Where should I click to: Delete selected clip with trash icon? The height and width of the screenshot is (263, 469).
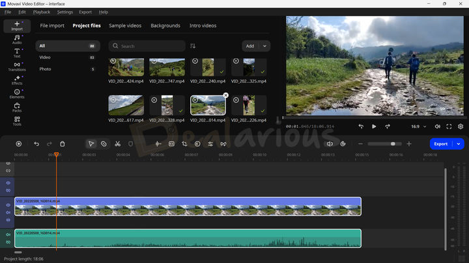[63, 144]
